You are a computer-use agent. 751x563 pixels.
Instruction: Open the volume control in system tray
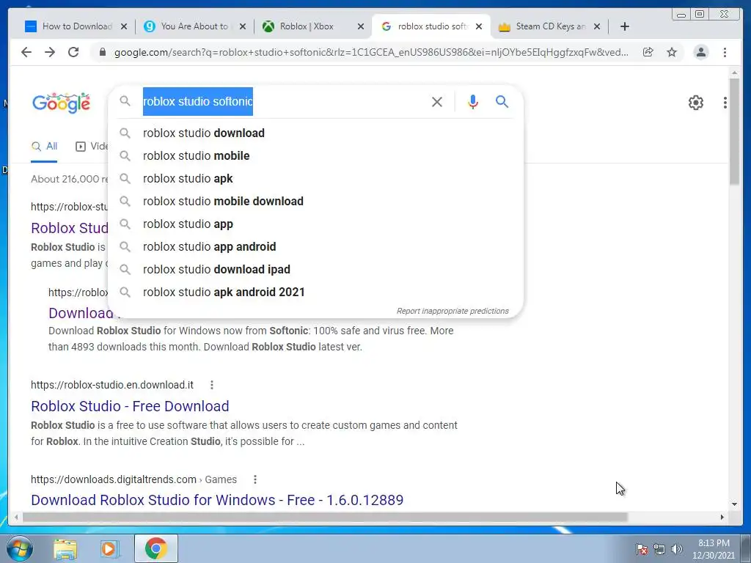tap(677, 549)
